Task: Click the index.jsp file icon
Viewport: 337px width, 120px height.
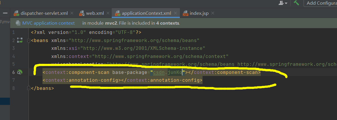Action: (185, 13)
